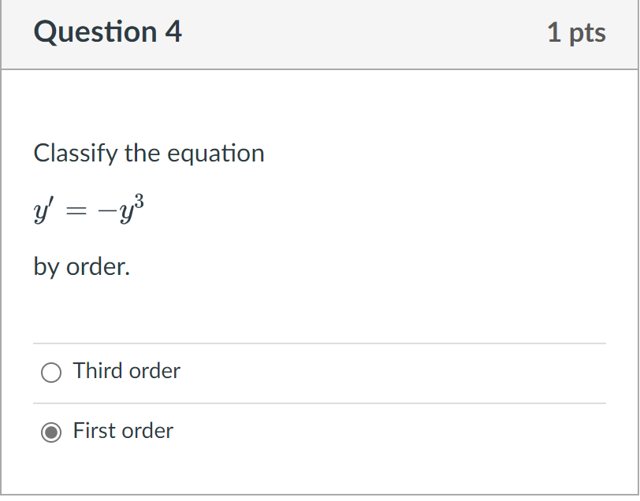Click the answer area for Third order
640x501 pixels.
[236, 371]
